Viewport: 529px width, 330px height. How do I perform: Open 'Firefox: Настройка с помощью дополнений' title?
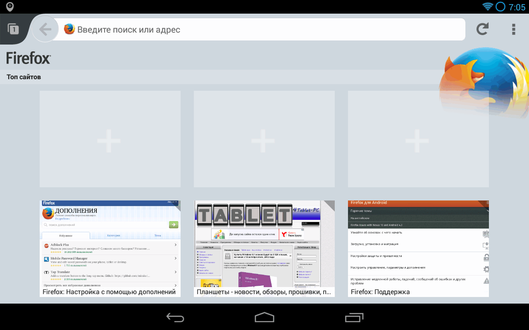pyautogui.click(x=109, y=292)
